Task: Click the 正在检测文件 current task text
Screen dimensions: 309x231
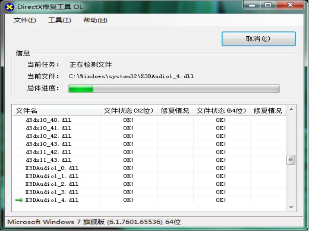Action: pyautogui.click(x=91, y=64)
